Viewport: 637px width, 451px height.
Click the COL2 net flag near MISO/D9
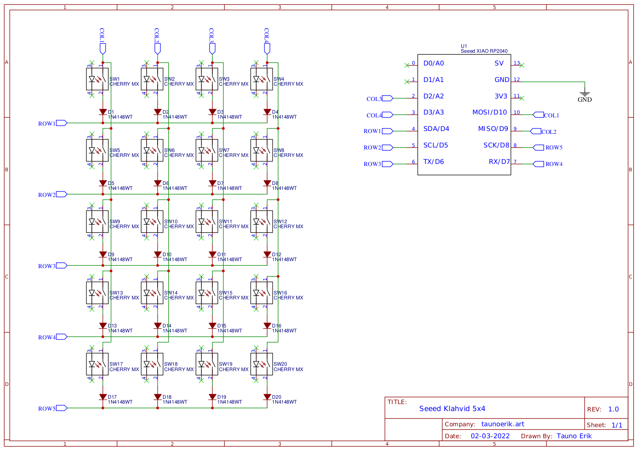pos(536,131)
